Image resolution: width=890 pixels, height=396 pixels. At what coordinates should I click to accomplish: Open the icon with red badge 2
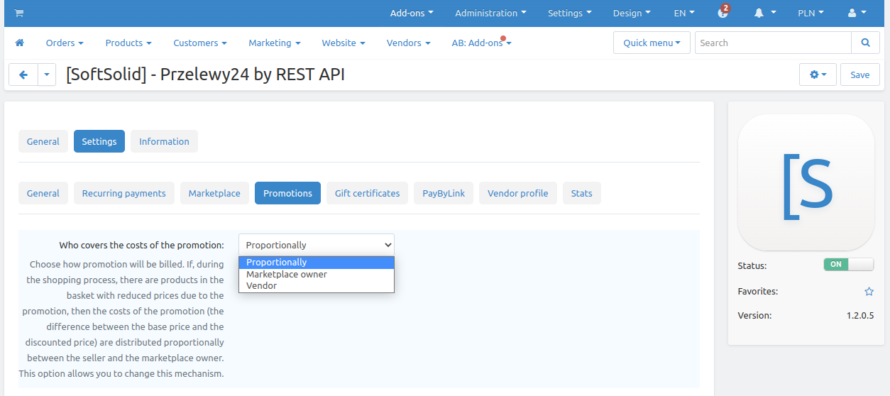click(723, 13)
